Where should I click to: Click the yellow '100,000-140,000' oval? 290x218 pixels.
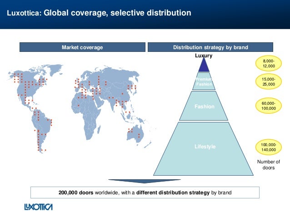click(x=269, y=147)
